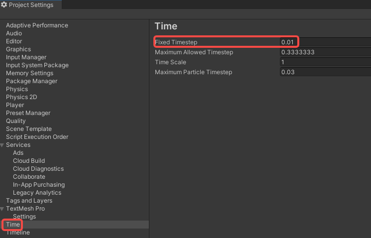Select Cloud Build under Services
The image size is (371, 238).
[x=29, y=161]
